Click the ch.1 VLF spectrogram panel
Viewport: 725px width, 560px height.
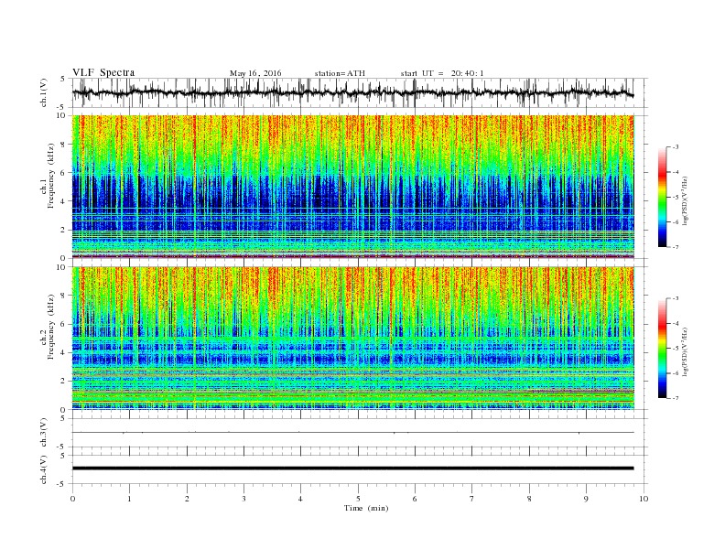pyautogui.click(x=353, y=187)
